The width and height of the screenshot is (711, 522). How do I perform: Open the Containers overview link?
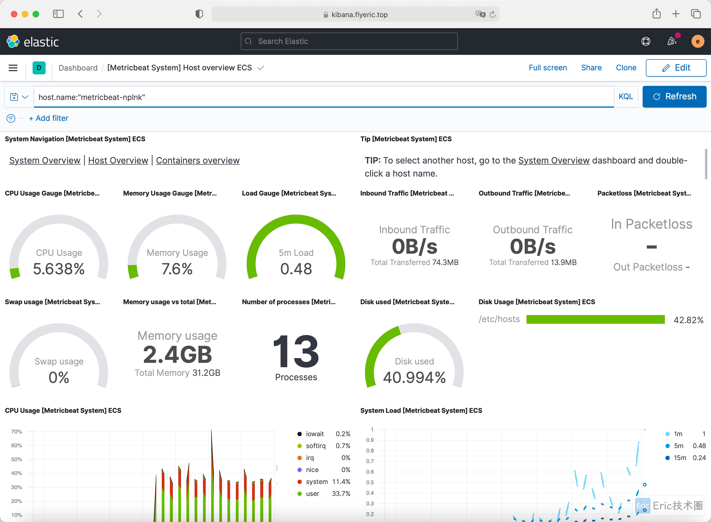tap(198, 161)
